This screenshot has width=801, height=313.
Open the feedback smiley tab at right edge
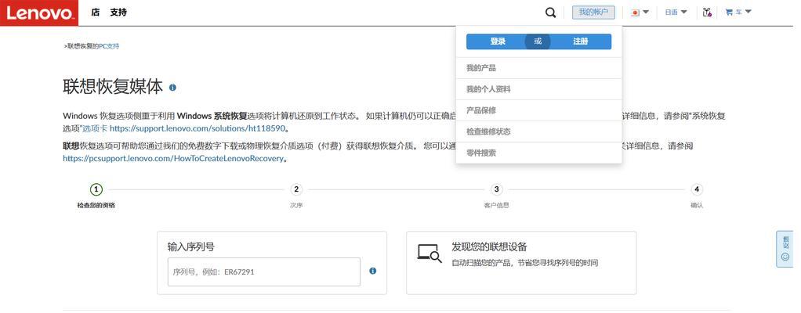785,248
